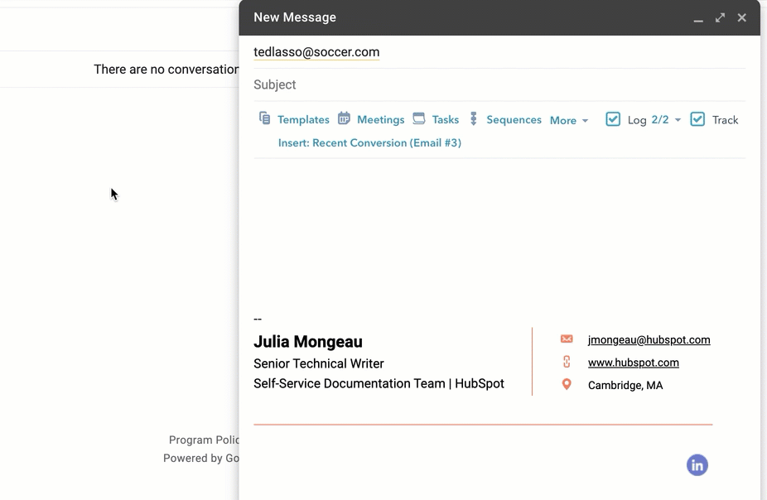Image resolution: width=767 pixels, height=500 pixels.
Task: Open the Meetings tool icon
Action: click(x=344, y=118)
